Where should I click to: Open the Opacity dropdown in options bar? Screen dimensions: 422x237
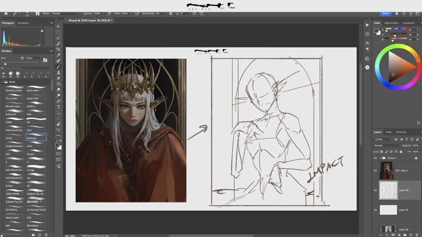tap(103, 13)
